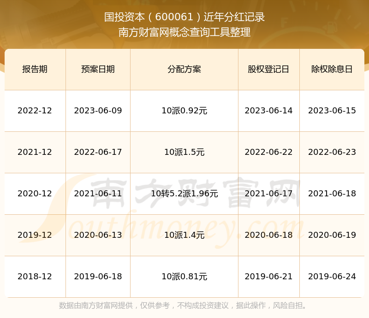The height and width of the screenshot is (318, 369).
Task: Click the title text 国投资本（600061）近年分红记录
Action: pyautogui.click(x=184, y=17)
